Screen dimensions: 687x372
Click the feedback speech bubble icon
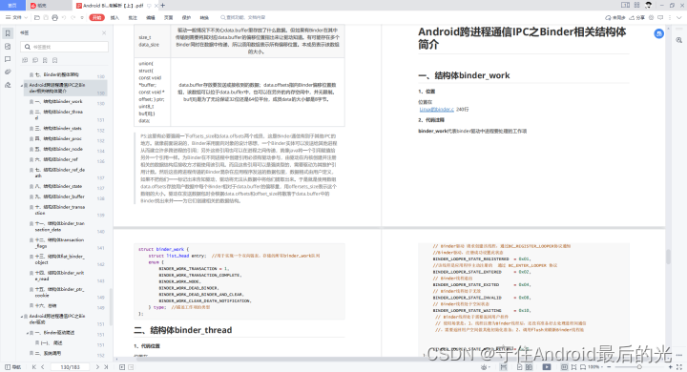[x=660, y=17]
